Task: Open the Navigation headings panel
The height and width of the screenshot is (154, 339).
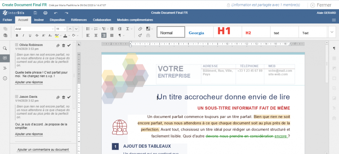Action: coord(5,68)
